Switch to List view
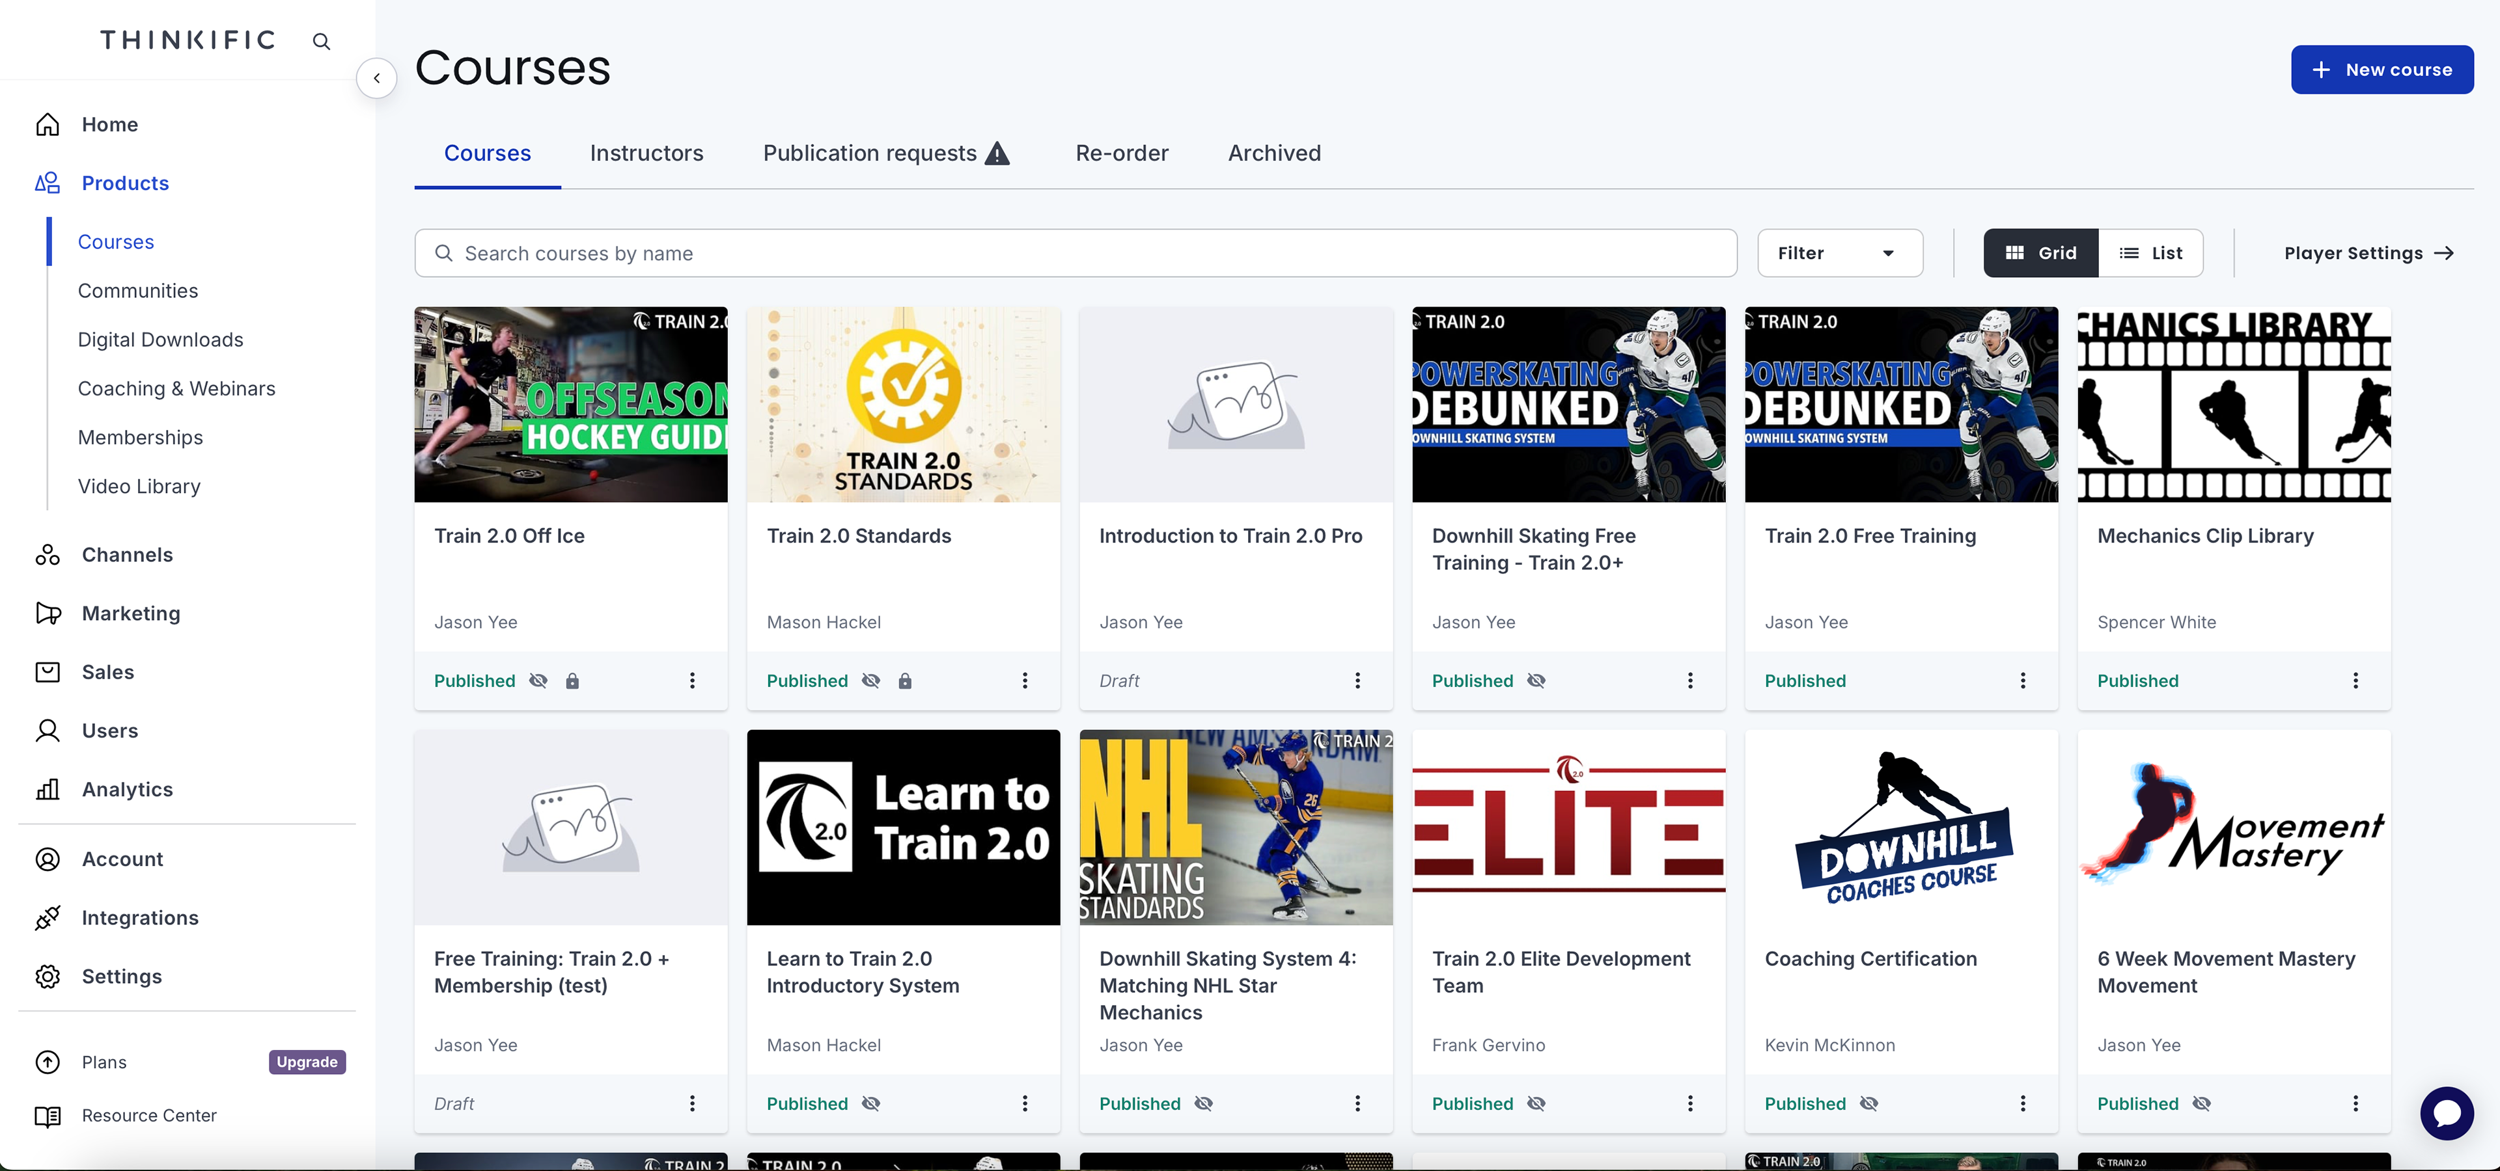This screenshot has width=2500, height=1171. click(x=2150, y=253)
